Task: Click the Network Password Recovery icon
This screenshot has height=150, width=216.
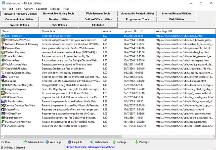Action: pyautogui.click(x=3, y=44)
